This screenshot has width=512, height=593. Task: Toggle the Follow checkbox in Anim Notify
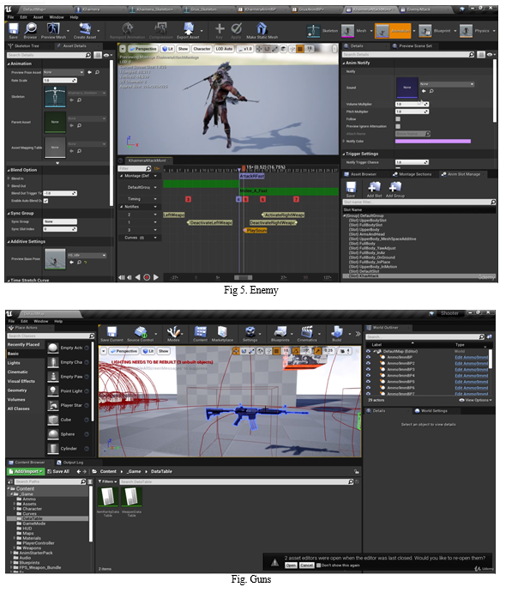point(398,118)
